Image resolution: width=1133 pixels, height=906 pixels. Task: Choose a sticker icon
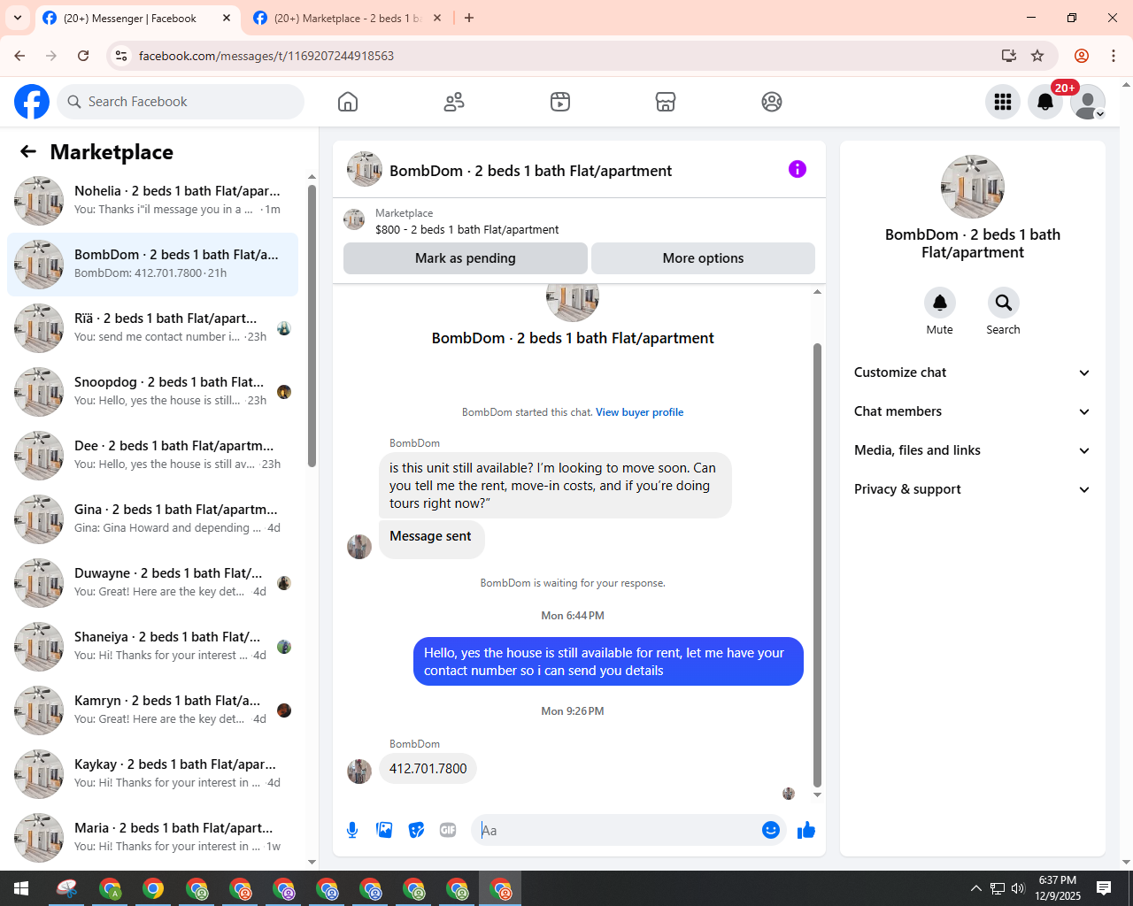[416, 830]
